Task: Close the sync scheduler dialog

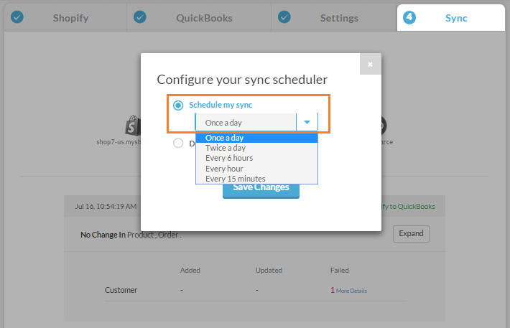Action: [x=370, y=64]
